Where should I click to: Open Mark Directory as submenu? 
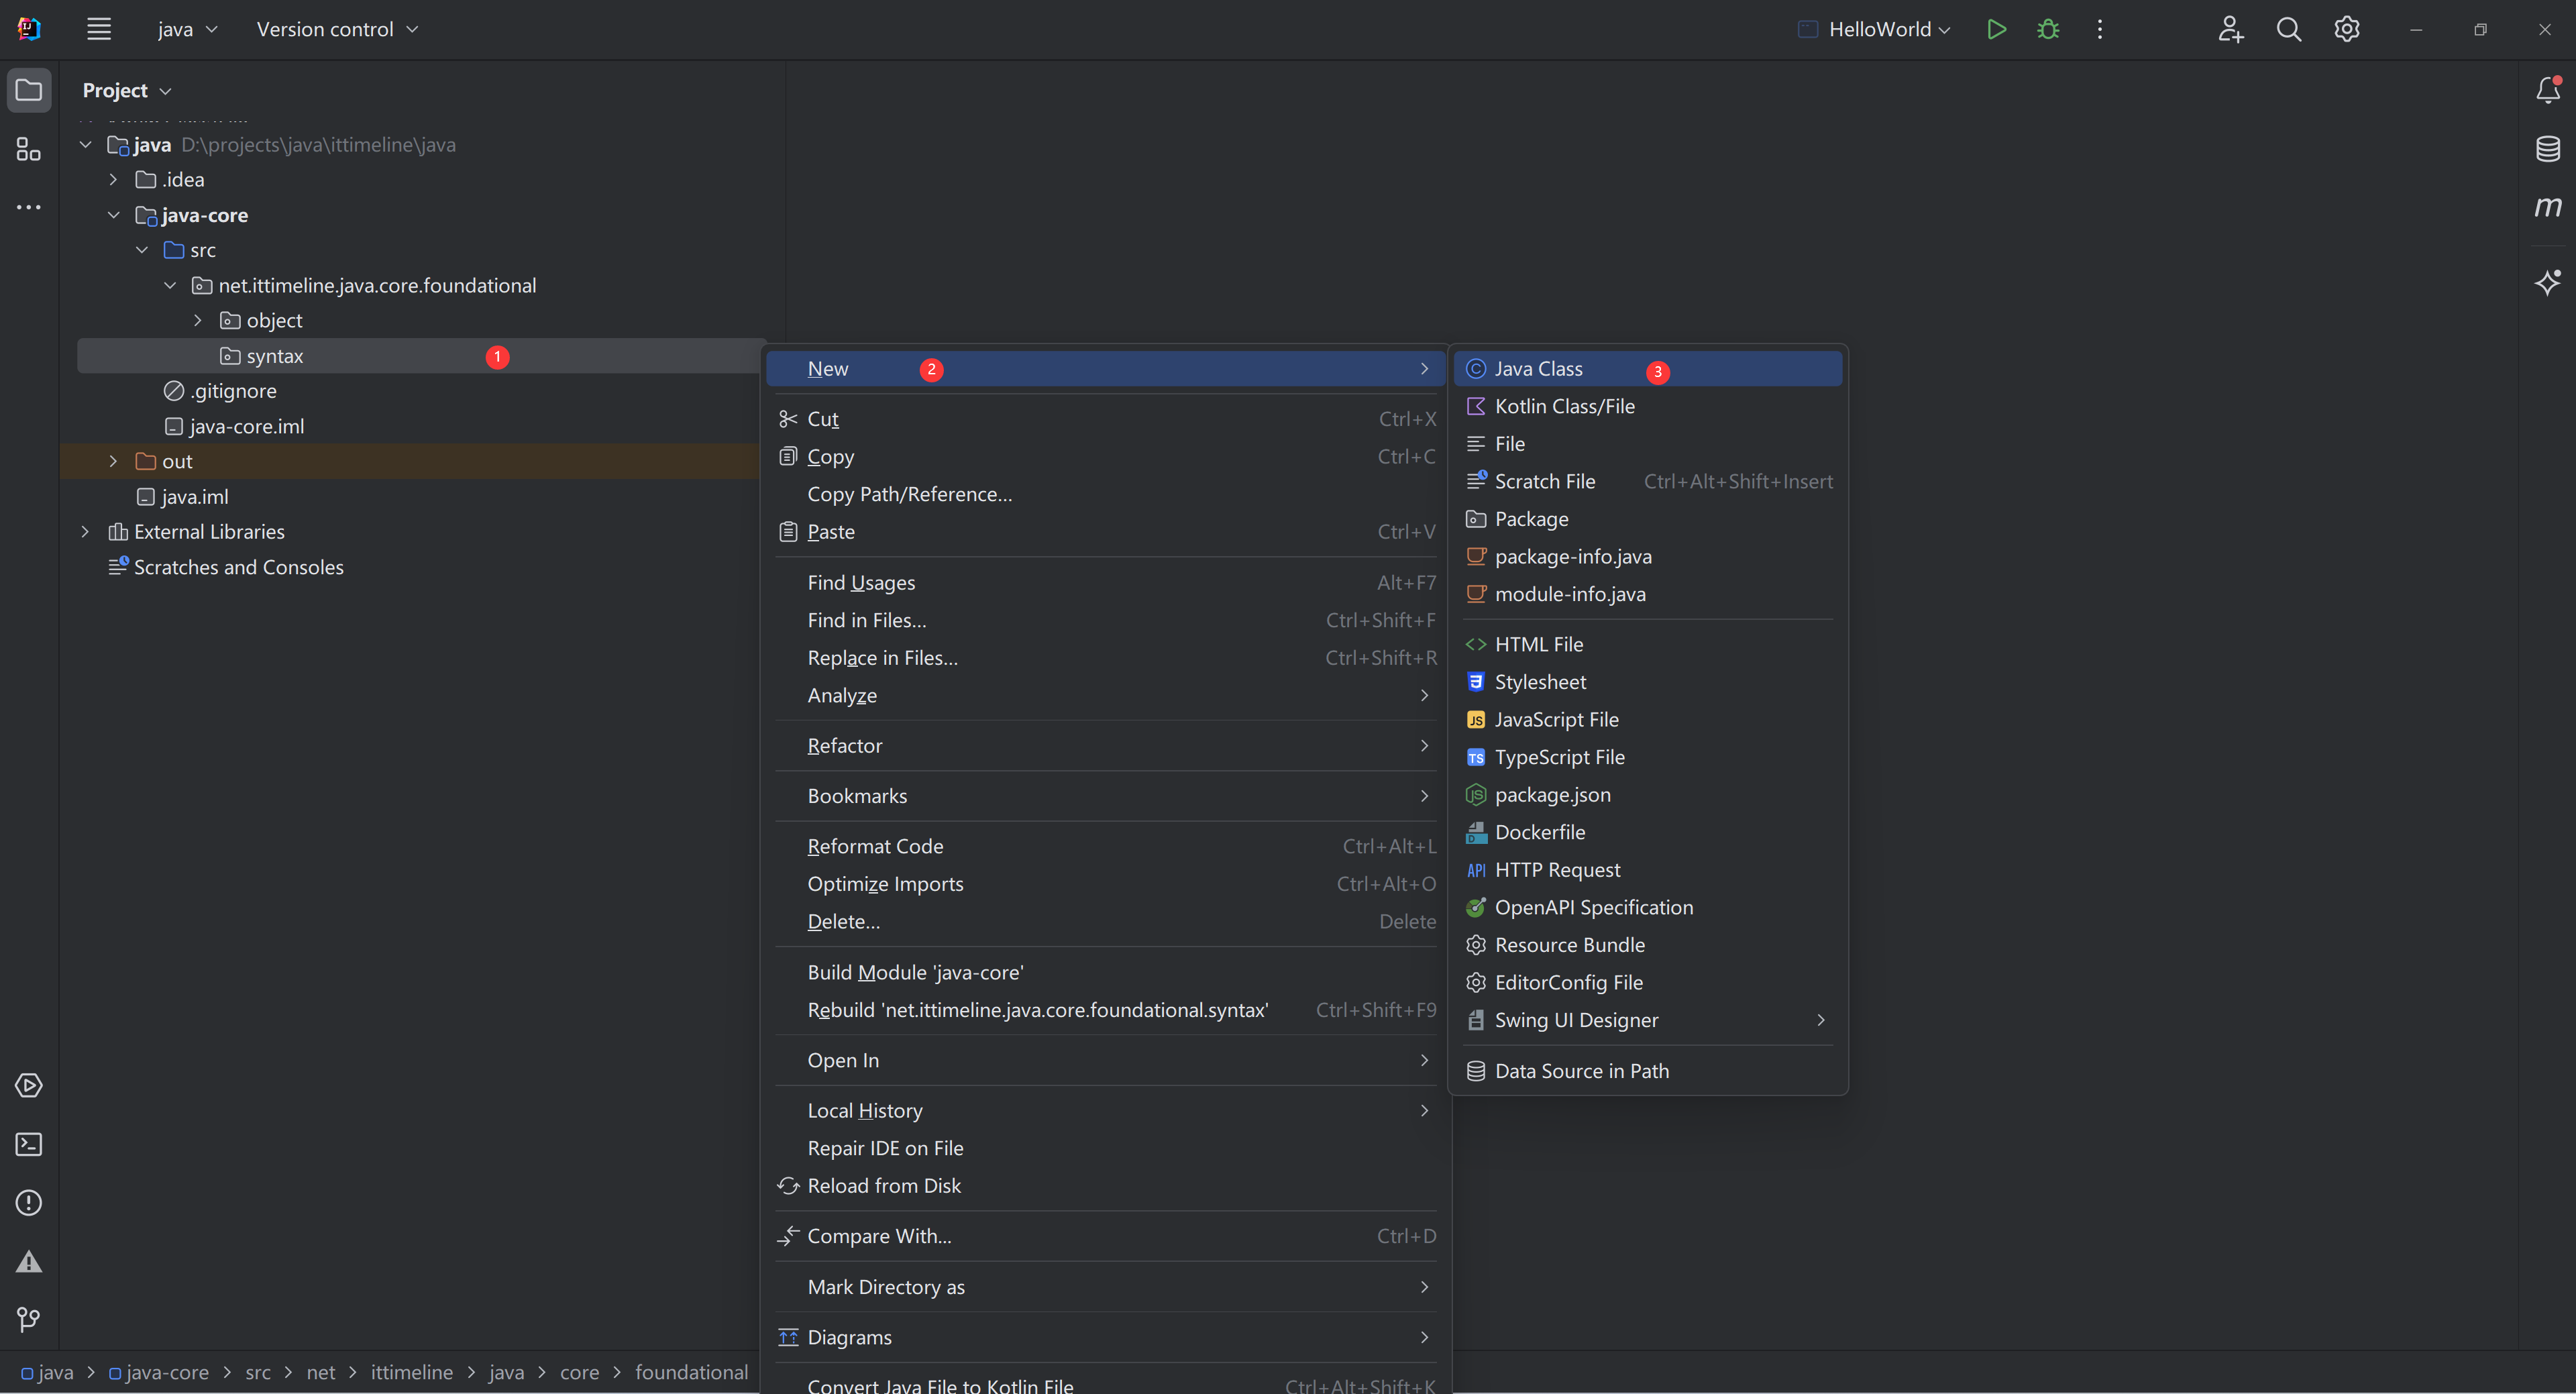point(1106,1287)
